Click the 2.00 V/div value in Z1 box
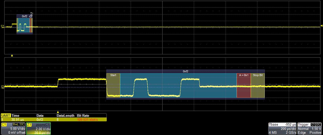The image size is (323, 135). point(44,129)
